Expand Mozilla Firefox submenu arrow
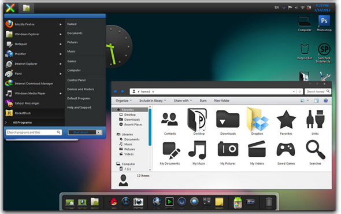The width and height of the screenshot is (341, 214). point(61,24)
